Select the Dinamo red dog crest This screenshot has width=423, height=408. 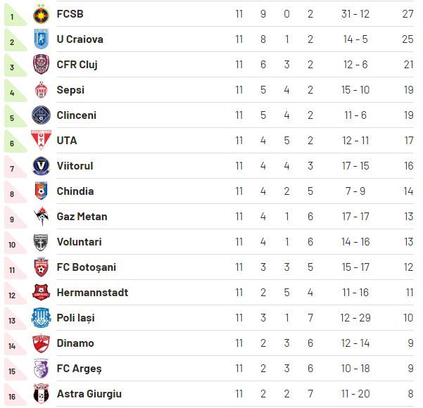click(x=41, y=343)
